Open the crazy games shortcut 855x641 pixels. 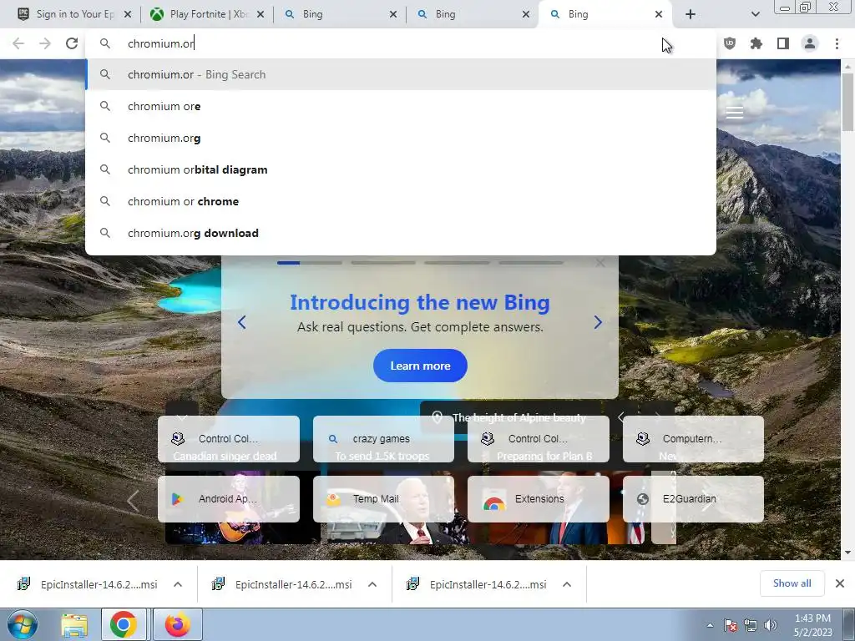click(383, 439)
